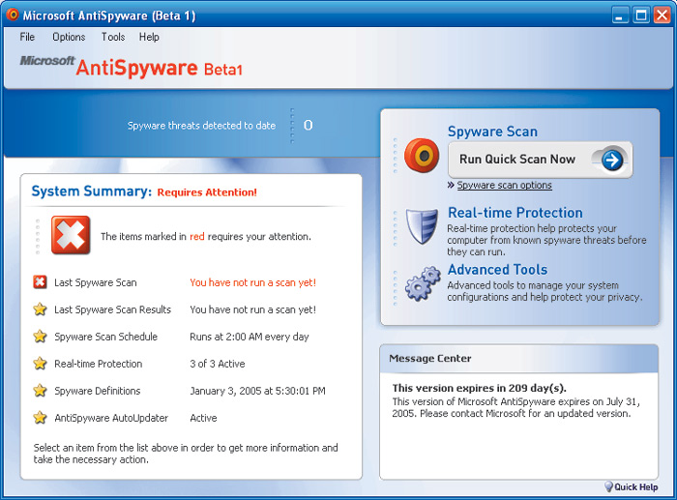Click the 'Active' AutoUpdater status value
Viewport: 677px width, 500px height.
coord(203,418)
